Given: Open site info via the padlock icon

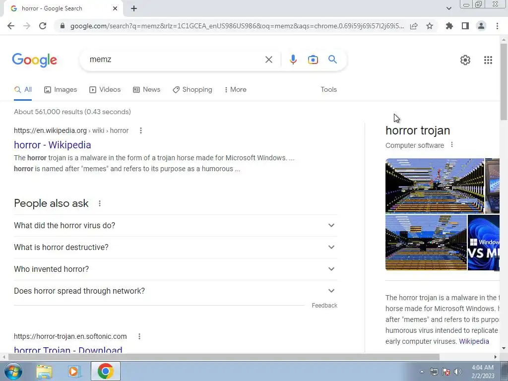Looking at the screenshot, I should click(63, 26).
